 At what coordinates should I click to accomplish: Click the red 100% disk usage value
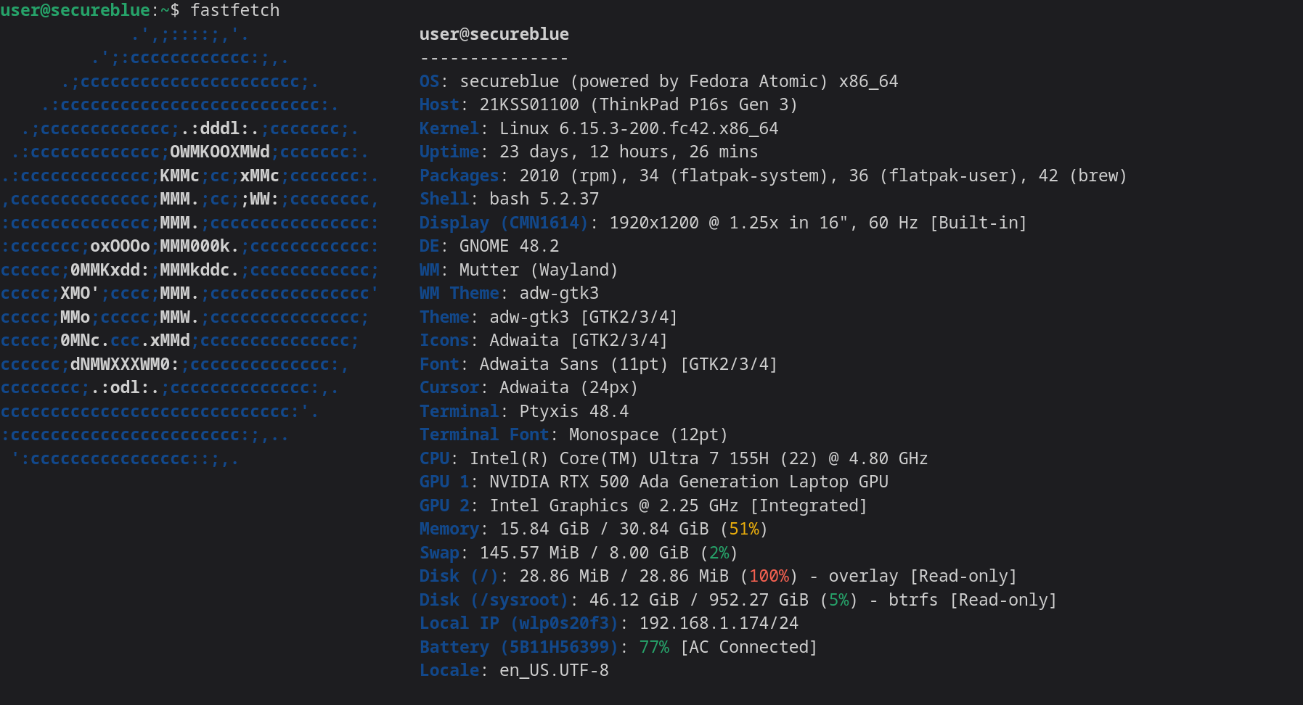pyautogui.click(x=769, y=576)
